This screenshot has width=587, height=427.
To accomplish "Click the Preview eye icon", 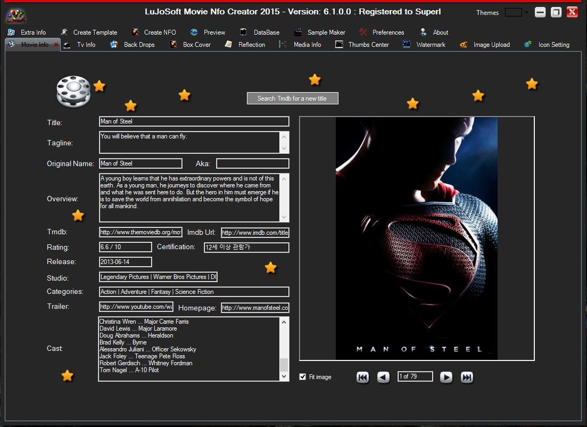I will (194, 32).
